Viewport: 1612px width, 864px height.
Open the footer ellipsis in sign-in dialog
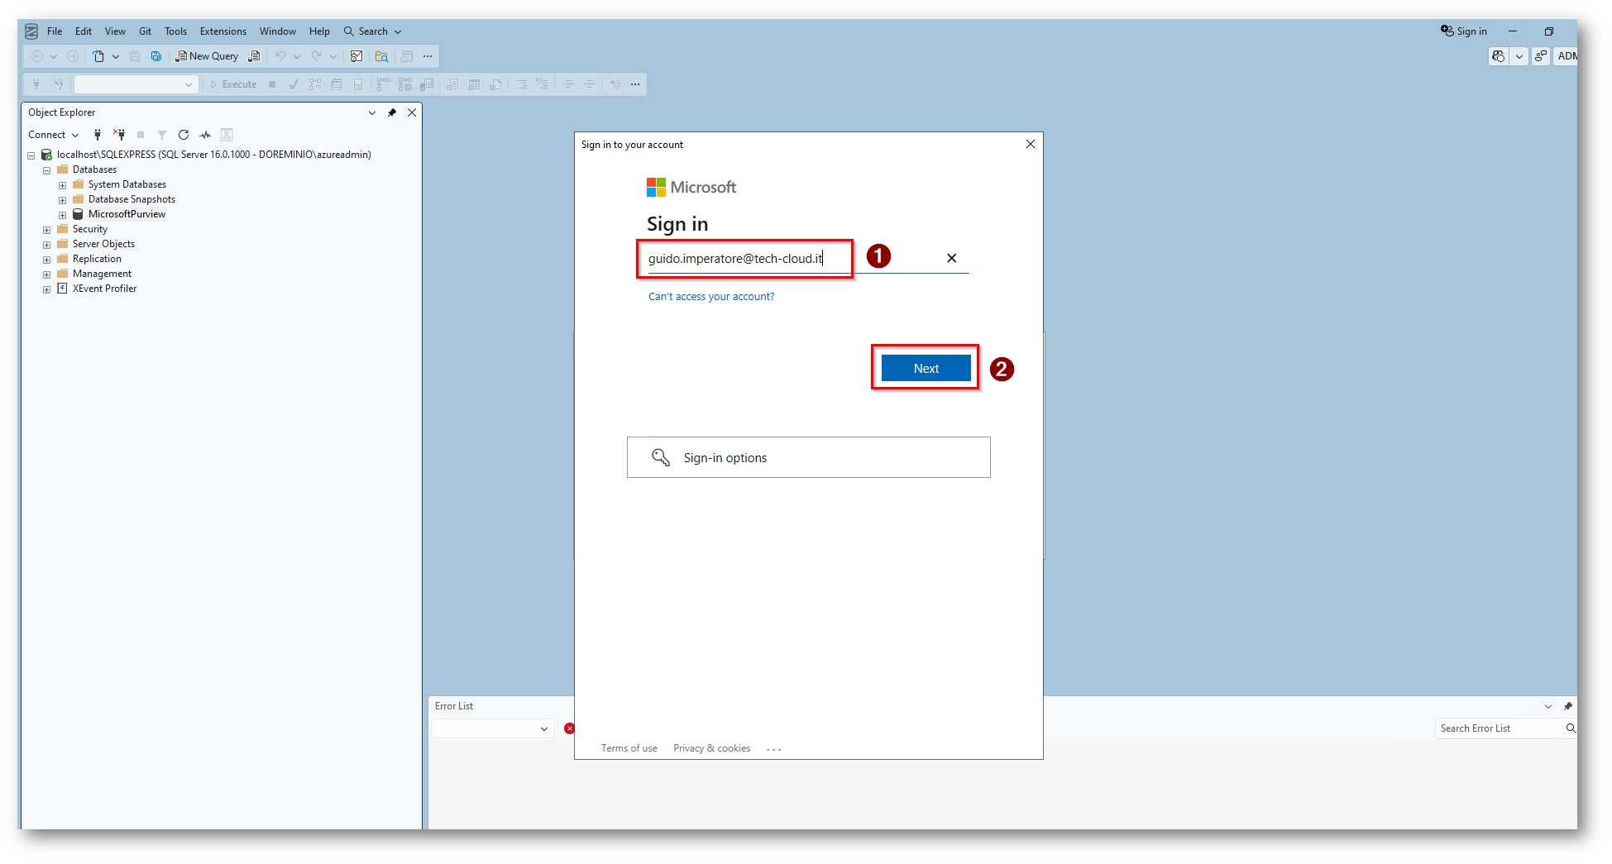point(773,749)
